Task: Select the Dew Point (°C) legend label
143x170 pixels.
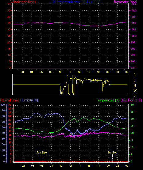Action: 131,100
